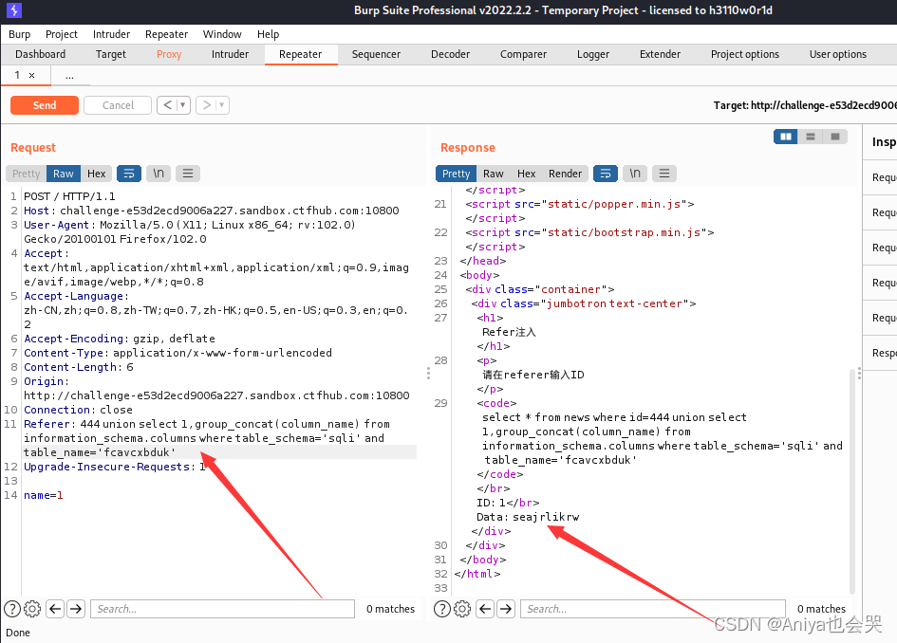The width and height of the screenshot is (897, 643).
Task: Click the Cancel button
Action: click(118, 105)
